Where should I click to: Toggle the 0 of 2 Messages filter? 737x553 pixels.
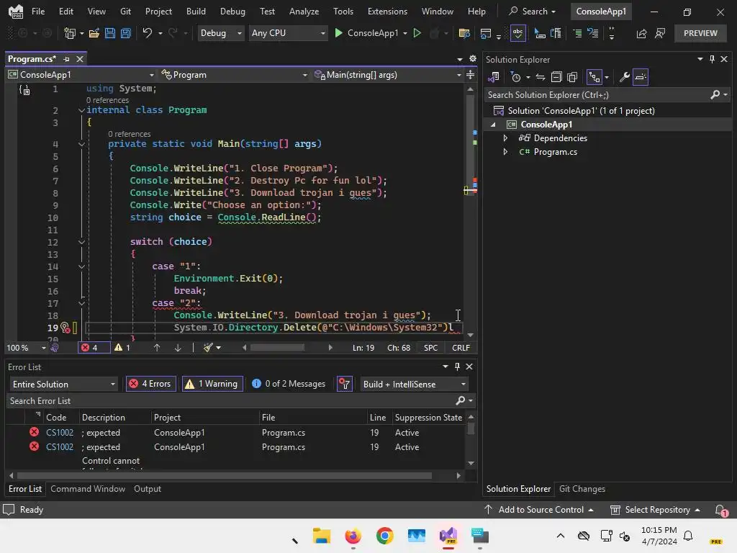[x=289, y=385]
